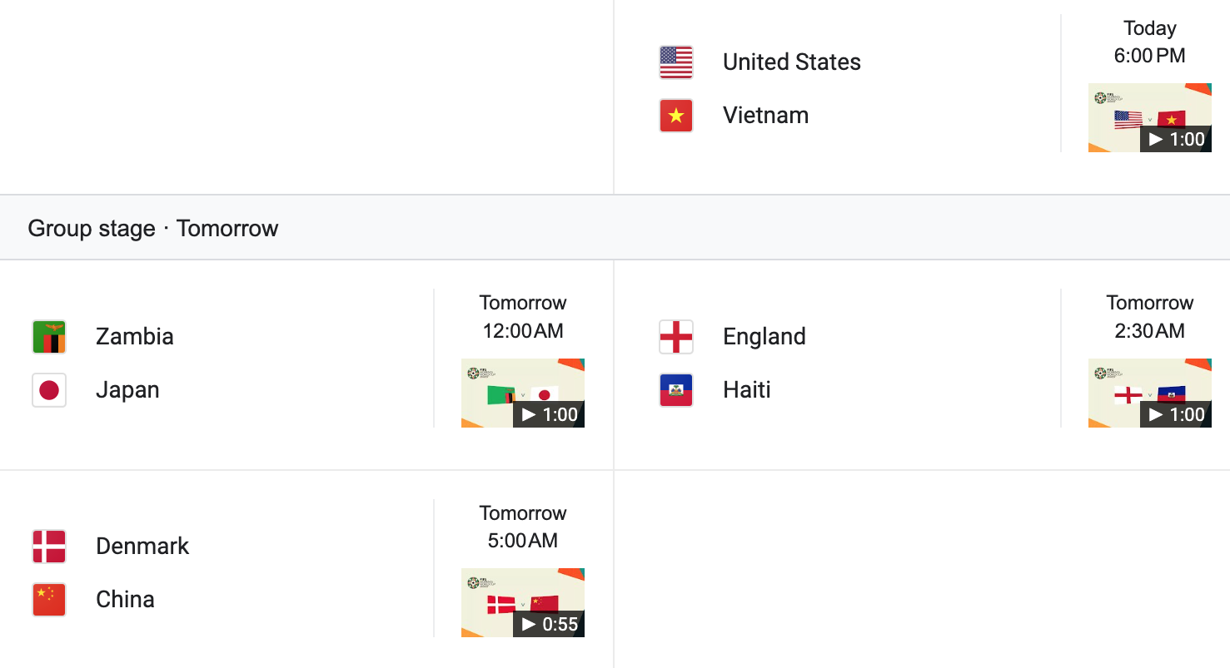Play the England vs Haiti preview video
This screenshot has height=668, width=1230.
(1149, 393)
